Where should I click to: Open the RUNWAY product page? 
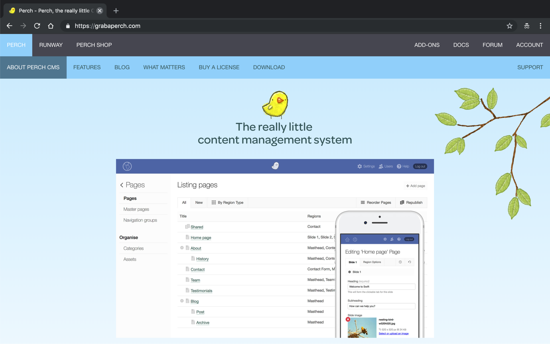click(51, 45)
